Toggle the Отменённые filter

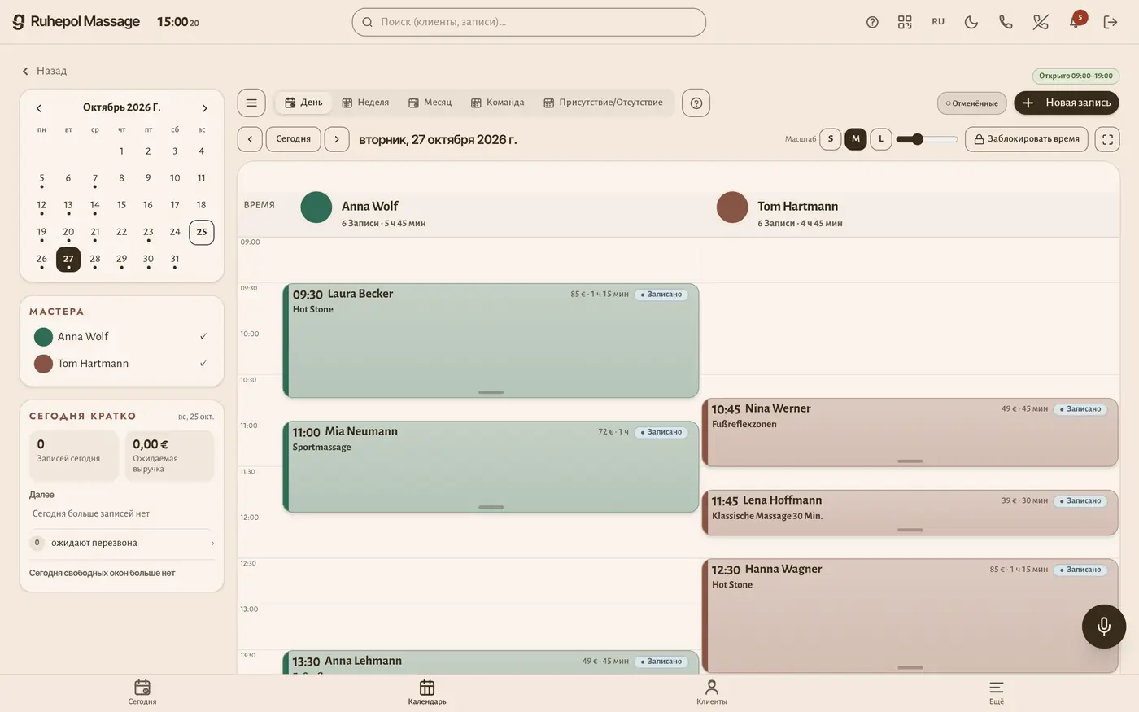(972, 103)
